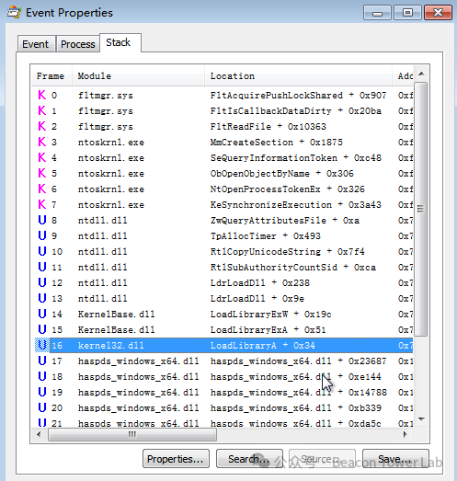Viewport: 457px width, 481px height.
Task: Click the Search... button
Action: pos(249,459)
